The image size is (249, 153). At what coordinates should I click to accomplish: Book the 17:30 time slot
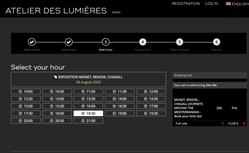coord(26,113)
